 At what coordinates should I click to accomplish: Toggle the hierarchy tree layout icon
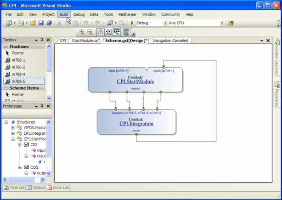coord(101,32)
